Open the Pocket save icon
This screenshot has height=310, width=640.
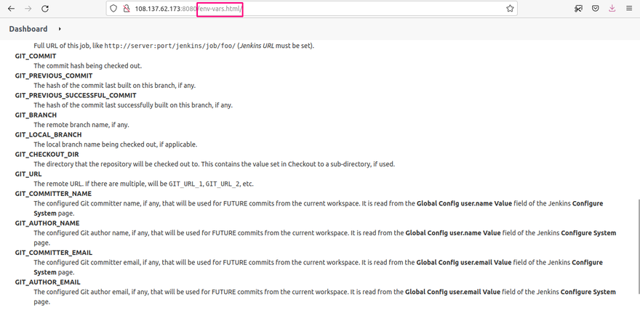[x=596, y=9]
